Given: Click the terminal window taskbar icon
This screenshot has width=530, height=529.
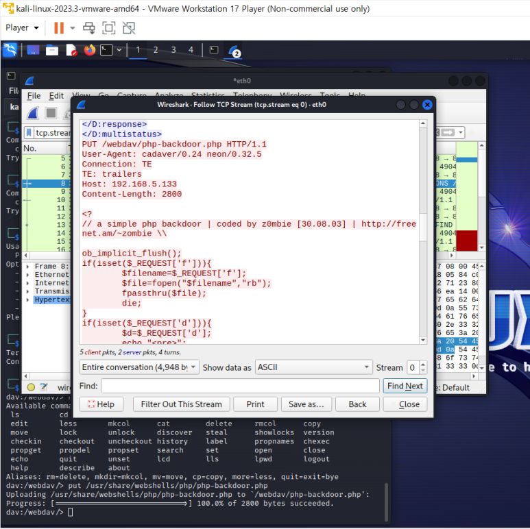Looking at the screenshot, I should click(x=214, y=50).
